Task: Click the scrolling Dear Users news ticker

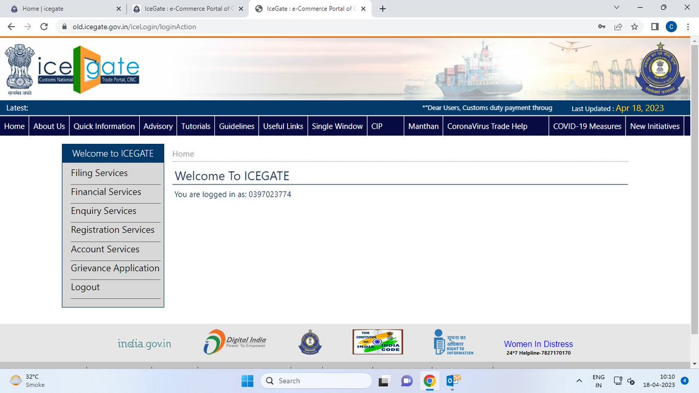Action: click(x=487, y=108)
